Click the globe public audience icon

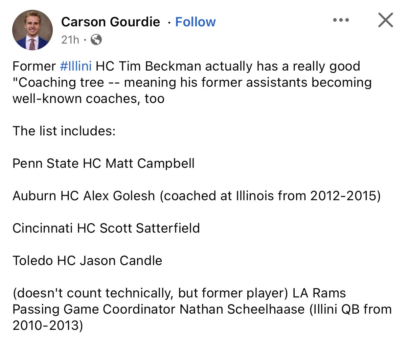(x=96, y=40)
